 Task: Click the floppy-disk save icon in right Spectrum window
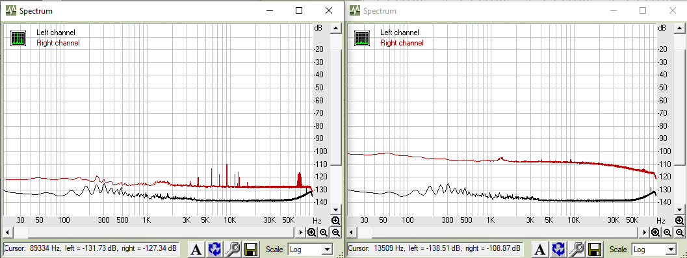pos(594,250)
